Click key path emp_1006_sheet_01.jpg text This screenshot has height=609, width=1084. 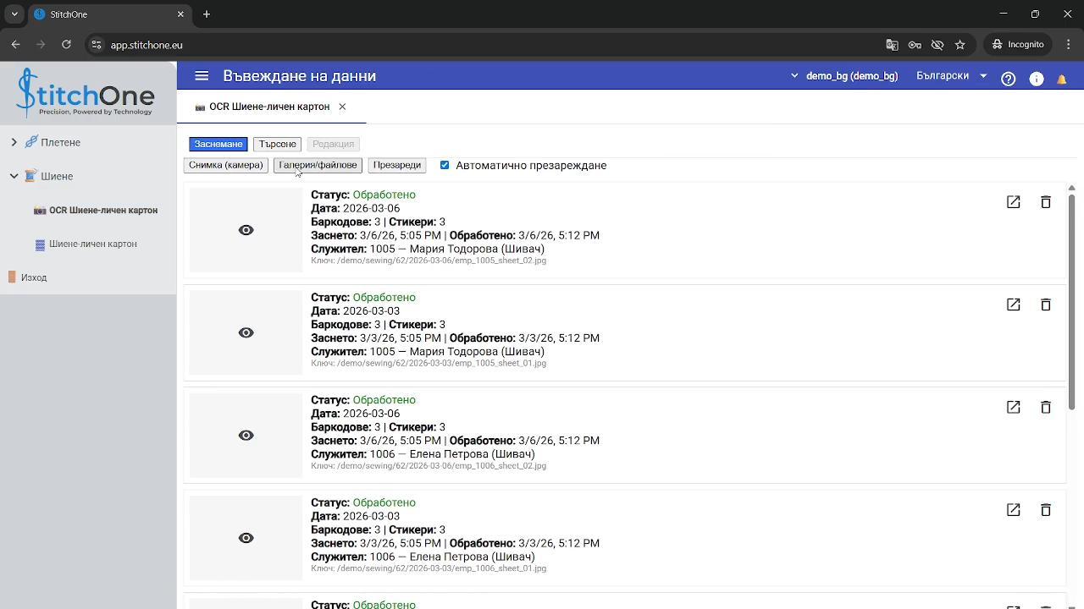[429, 568]
